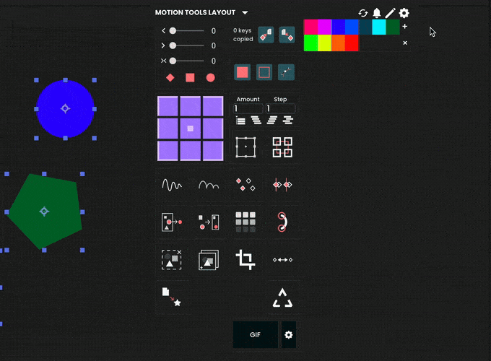
Task: Select the yellow color swatch
Action: pos(324,43)
